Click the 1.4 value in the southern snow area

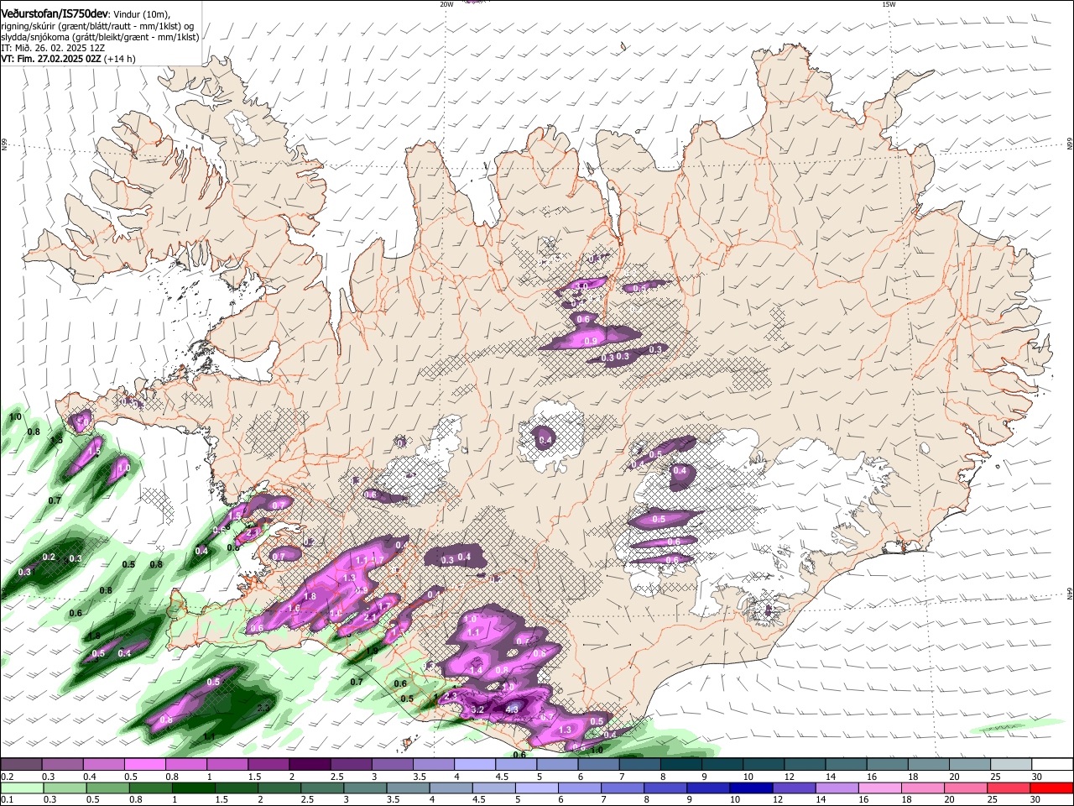[x=476, y=670]
